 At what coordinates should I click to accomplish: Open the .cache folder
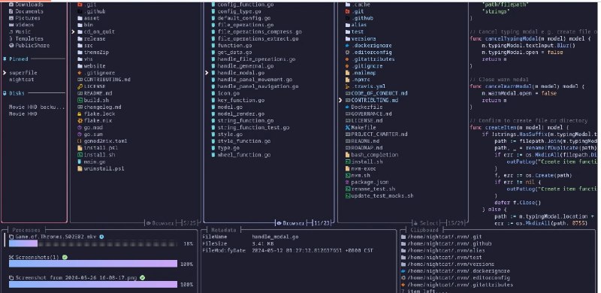[361, 5]
